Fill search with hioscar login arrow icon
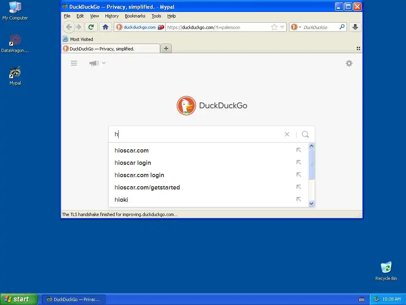 299,162
